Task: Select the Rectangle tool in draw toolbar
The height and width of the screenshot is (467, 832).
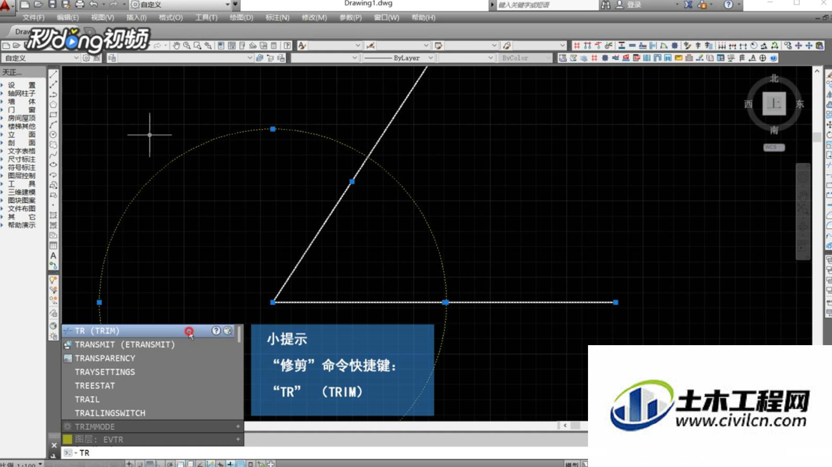Action: [53, 115]
